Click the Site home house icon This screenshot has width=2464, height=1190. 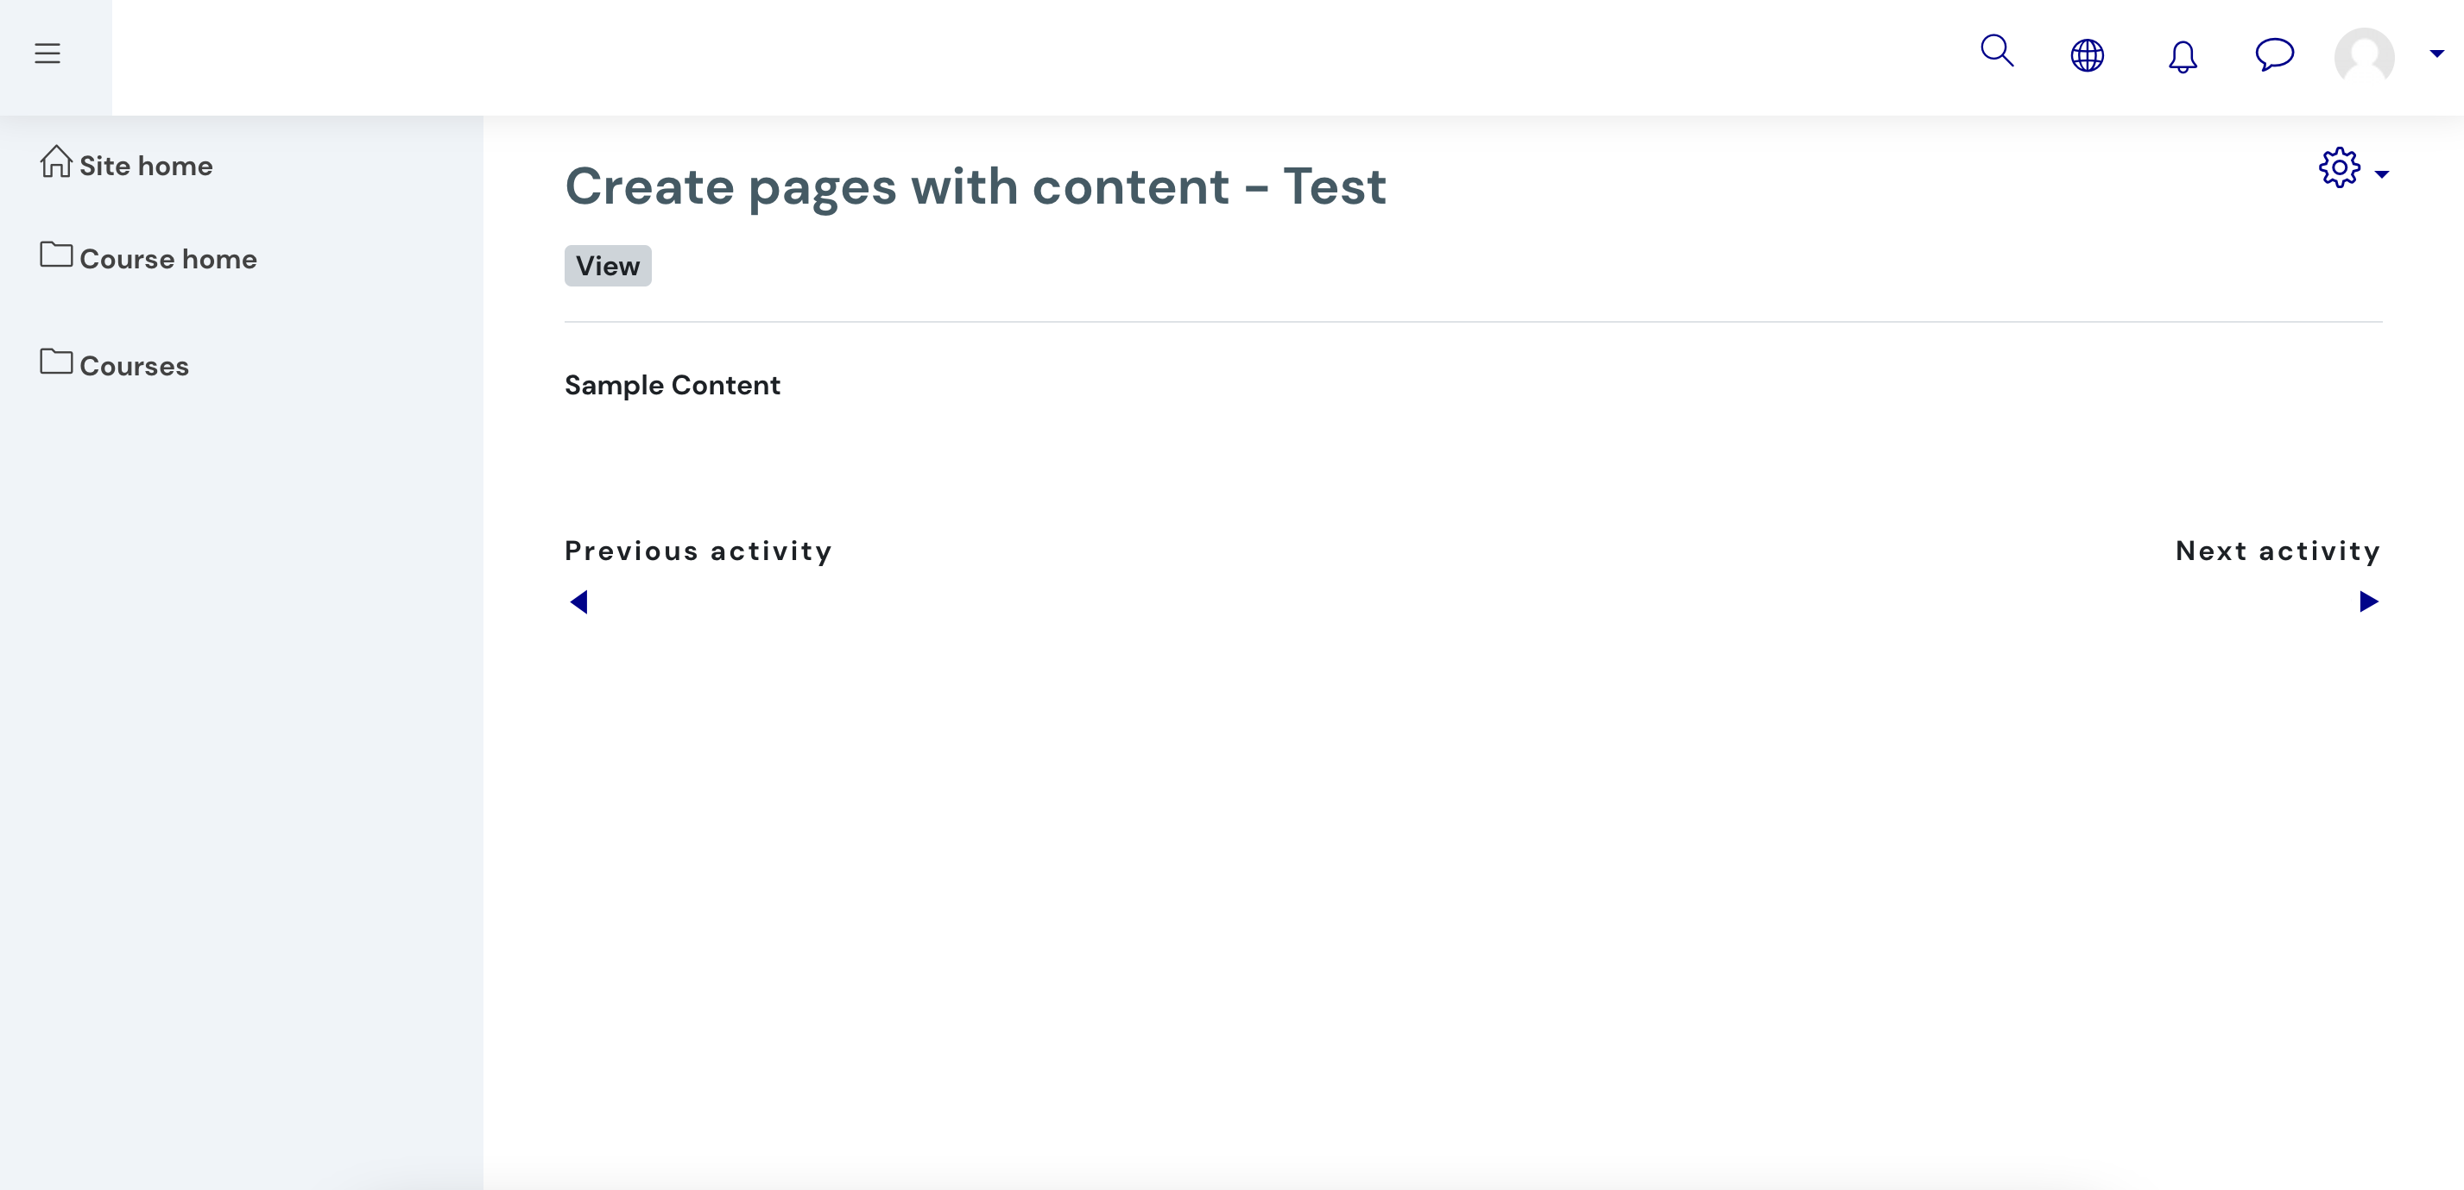click(55, 161)
